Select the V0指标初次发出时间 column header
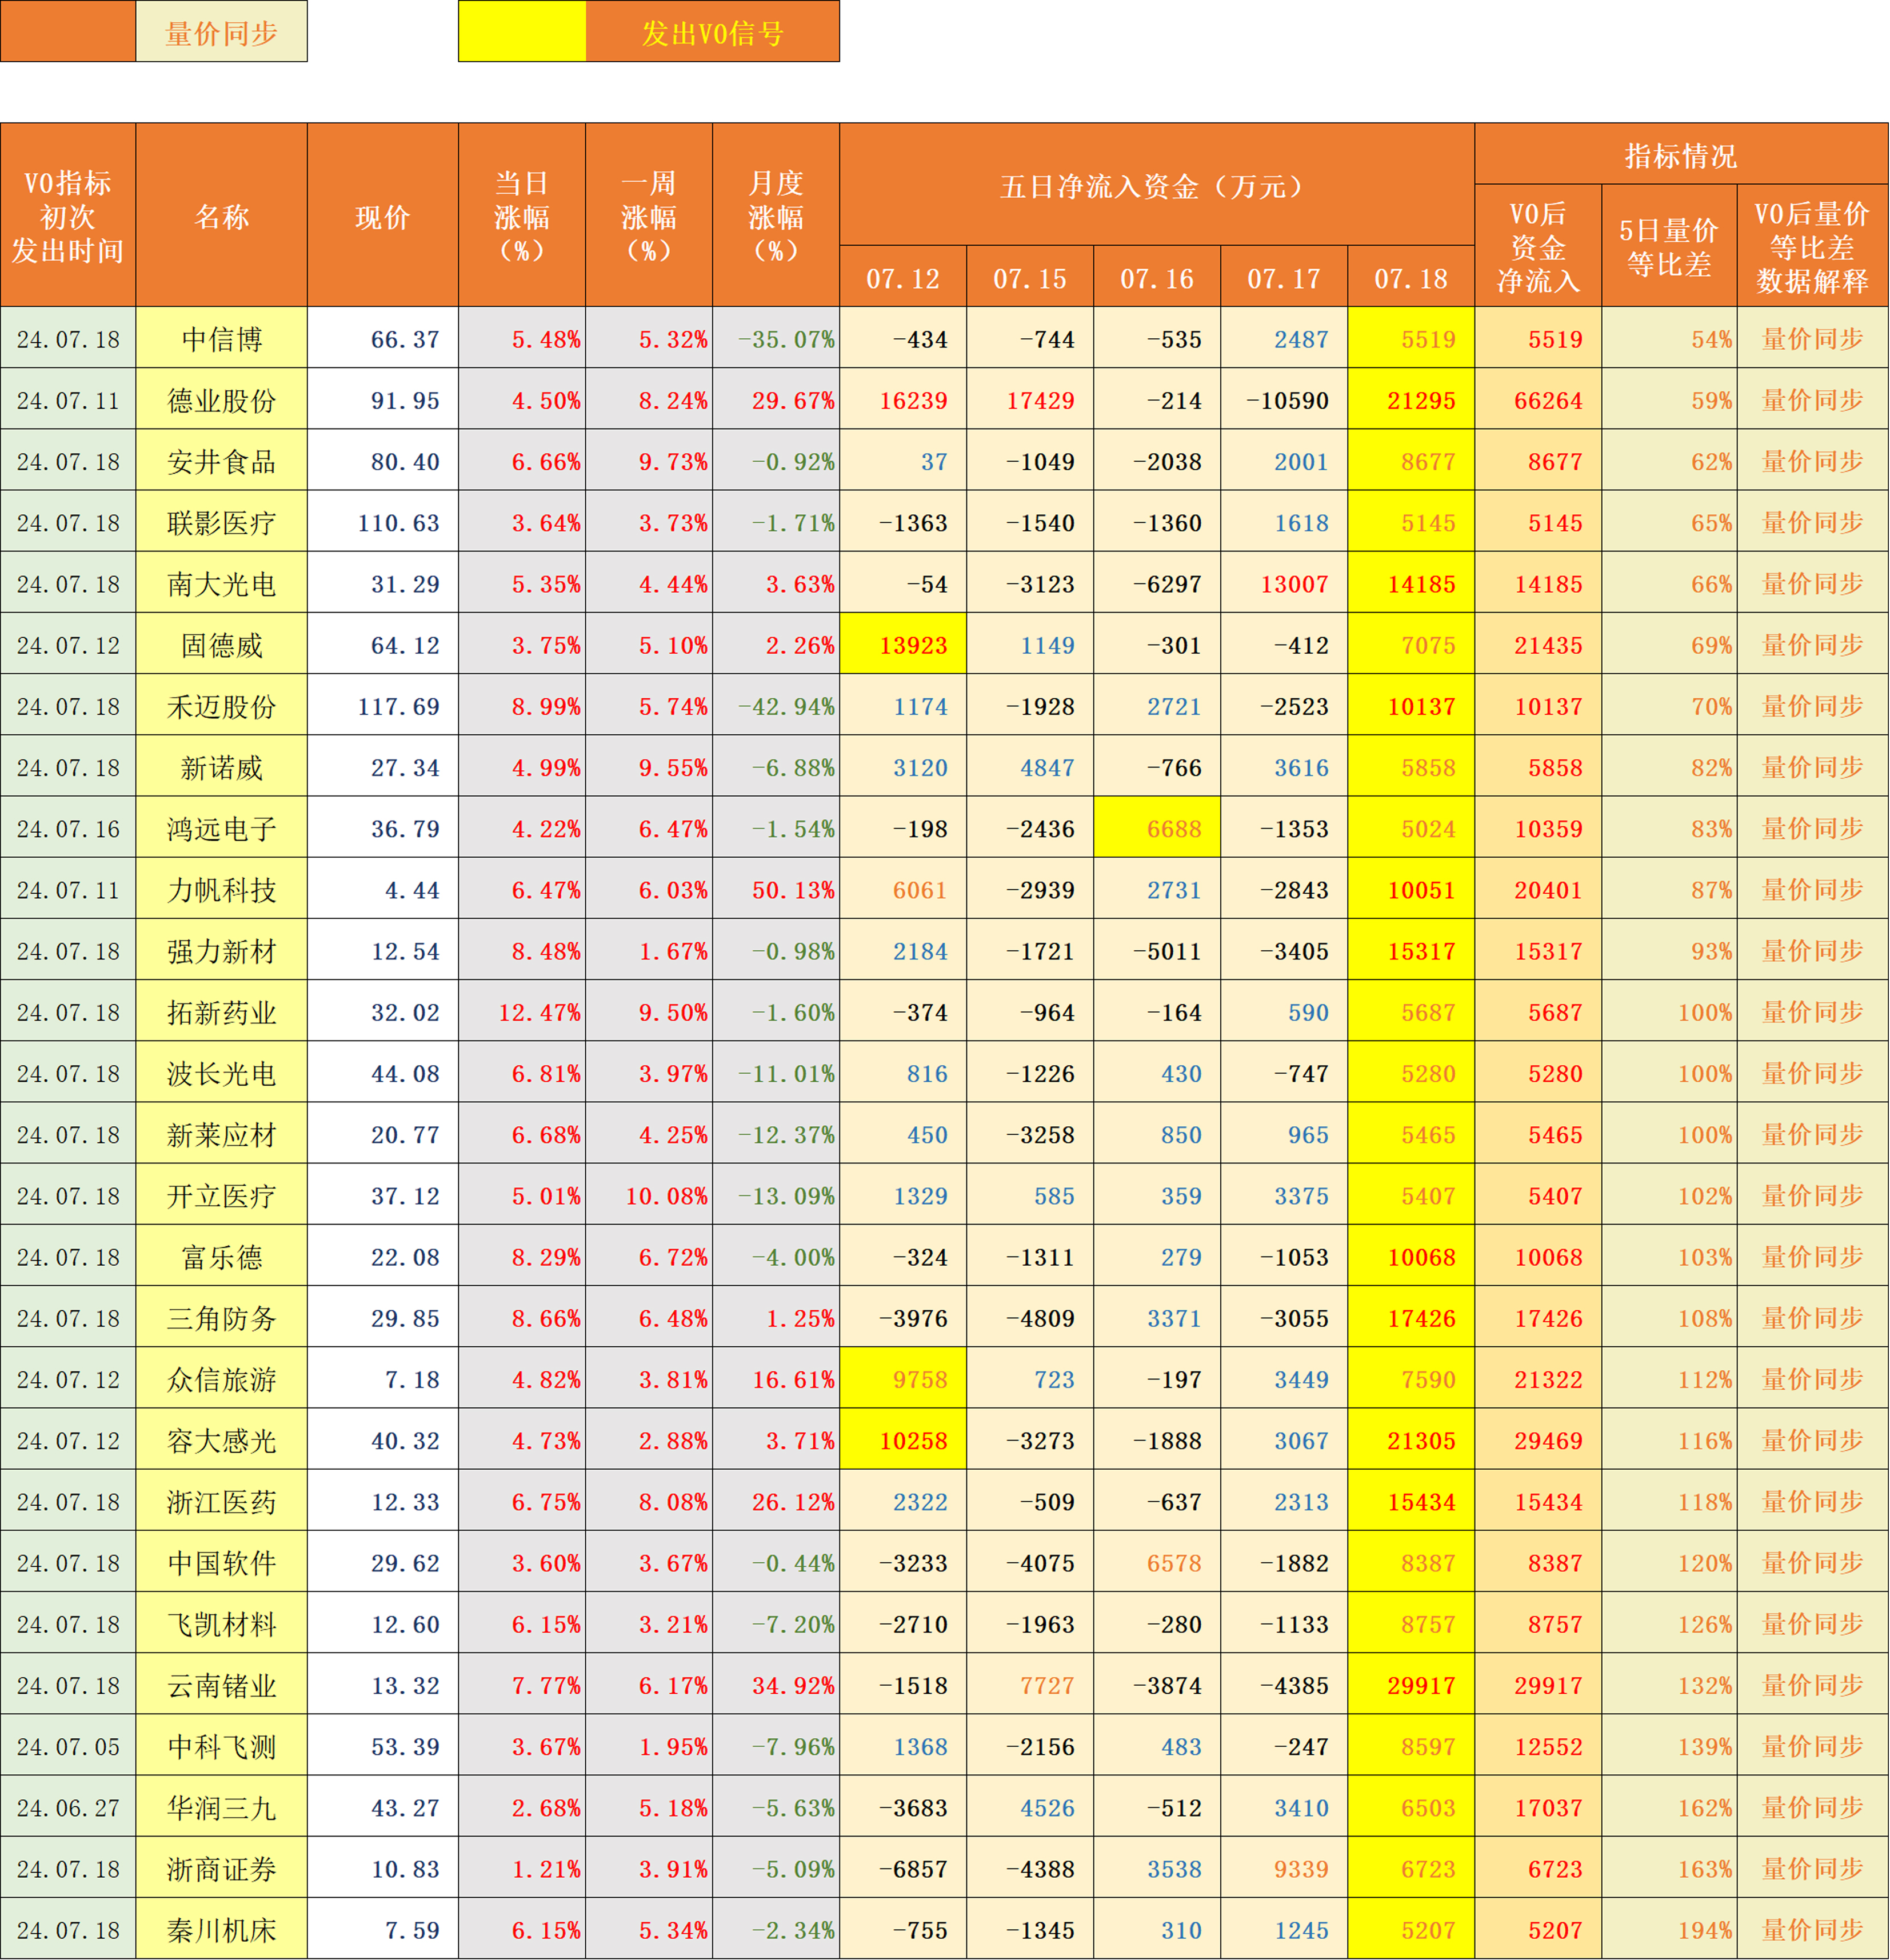The image size is (1890, 1960). [x=68, y=215]
